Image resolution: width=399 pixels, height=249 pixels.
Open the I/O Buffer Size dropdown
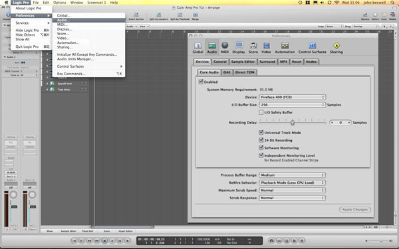pyautogui.click(x=292, y=105)
